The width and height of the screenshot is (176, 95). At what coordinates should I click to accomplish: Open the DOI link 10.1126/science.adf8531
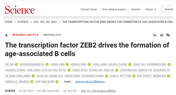[x=99, y=91]
